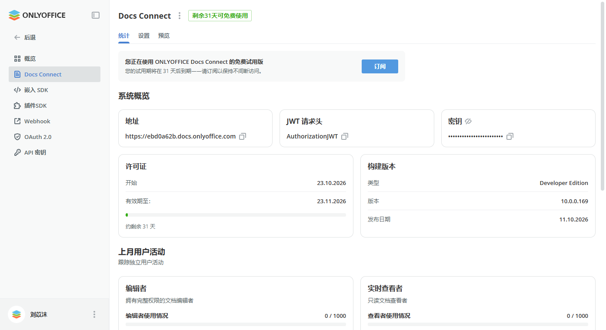Copy the AuthorizationJWT header value
Screen dimensions: 606x330
pos(345,136)
